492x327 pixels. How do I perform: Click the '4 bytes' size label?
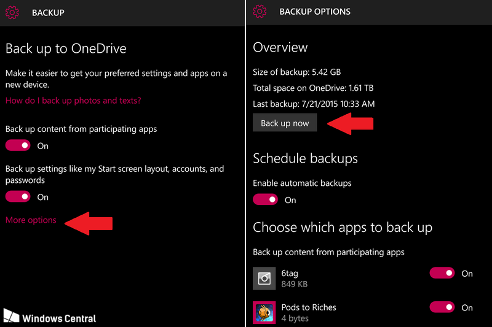click(x=295, y=318)
